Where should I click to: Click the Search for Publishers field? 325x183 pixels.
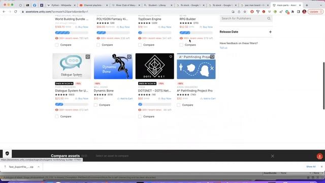point(246,18)
